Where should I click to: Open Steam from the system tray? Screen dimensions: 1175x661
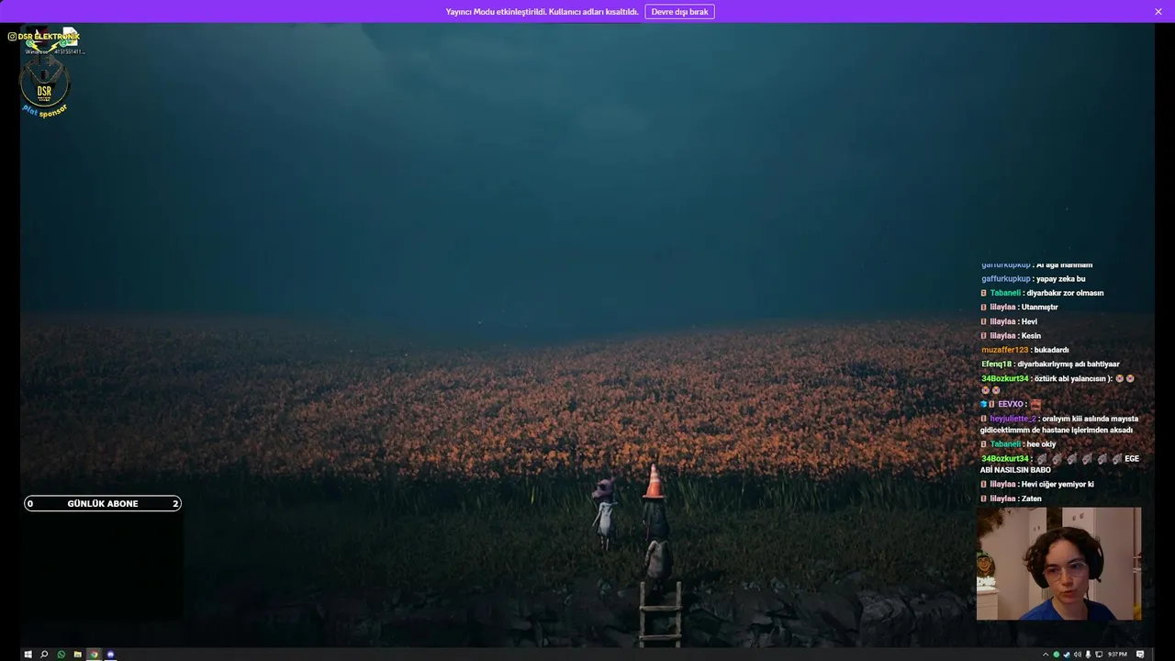(1067, 655)
